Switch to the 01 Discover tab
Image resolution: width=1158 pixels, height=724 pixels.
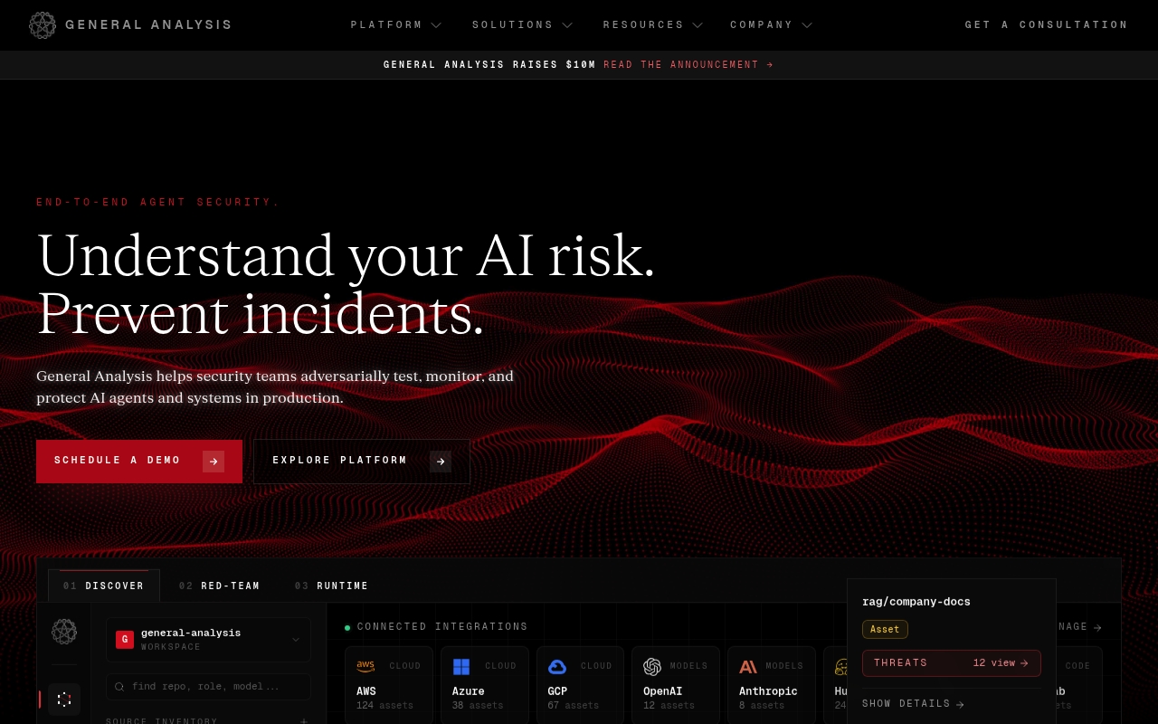click(104, 586)
